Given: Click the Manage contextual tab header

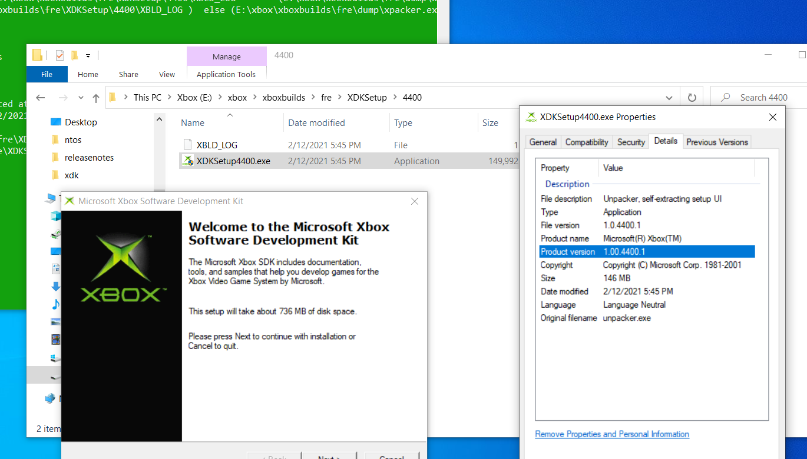Looking at the screenshot, I should (x=227, y=56).
